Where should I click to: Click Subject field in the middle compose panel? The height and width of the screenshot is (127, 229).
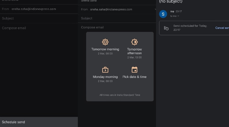pyautogui.click(x=87, y=18)
